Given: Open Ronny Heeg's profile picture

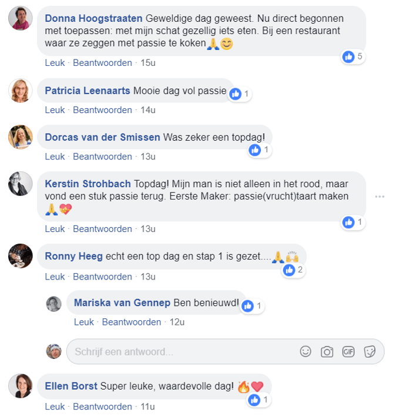Looking at the screenshot, I should click(21, 256).
